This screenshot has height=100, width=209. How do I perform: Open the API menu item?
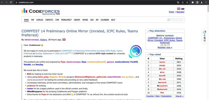[x=97, y=20]
